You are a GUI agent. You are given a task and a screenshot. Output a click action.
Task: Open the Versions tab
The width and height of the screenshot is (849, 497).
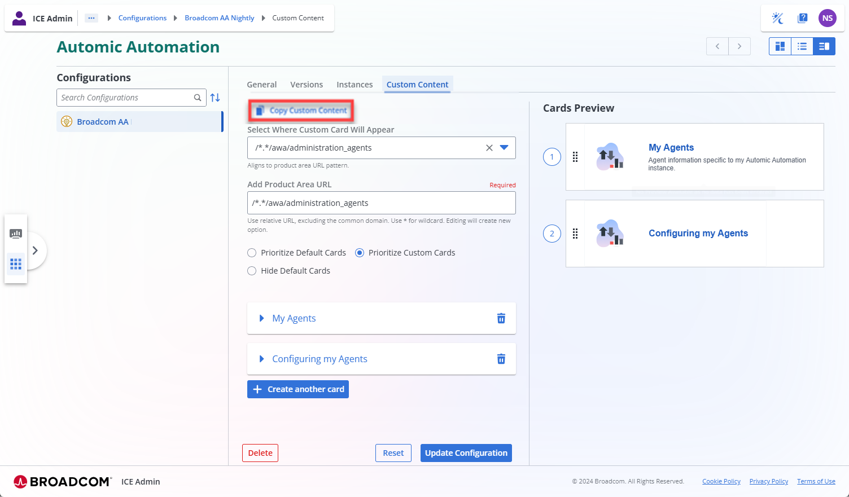[307, 85]
